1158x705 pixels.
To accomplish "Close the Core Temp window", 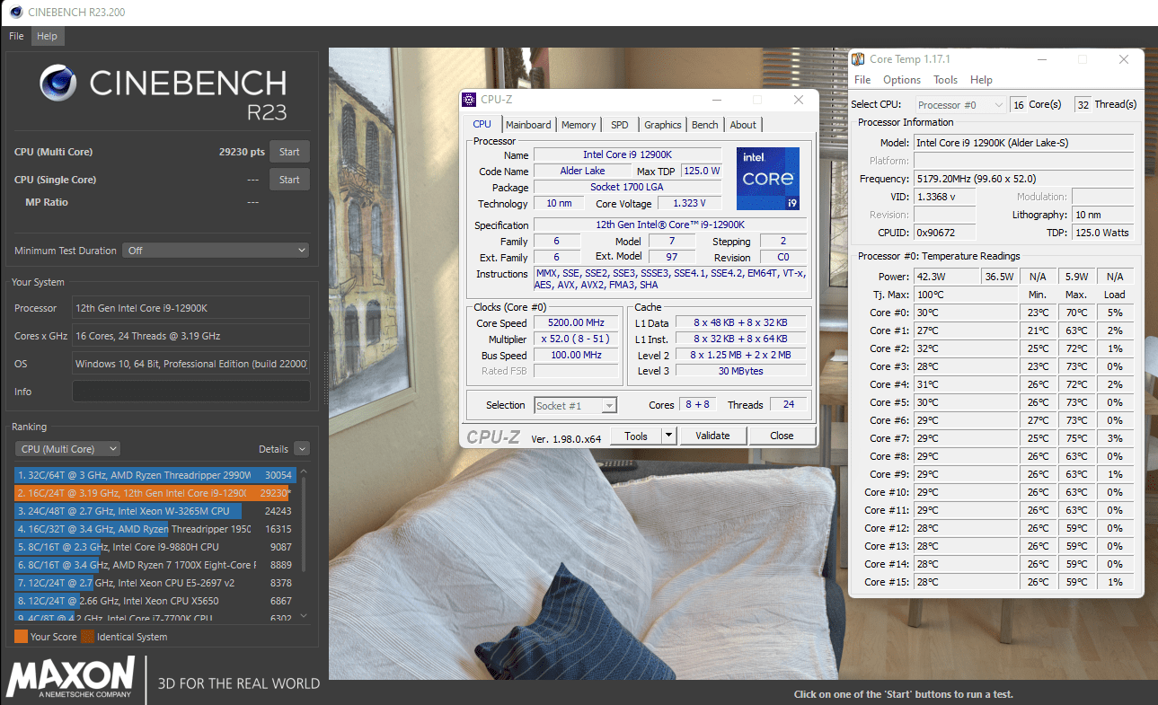I will 1124,59.
